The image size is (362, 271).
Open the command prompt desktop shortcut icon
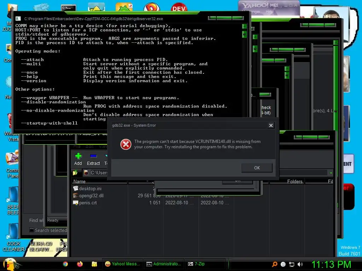[69, 7]
